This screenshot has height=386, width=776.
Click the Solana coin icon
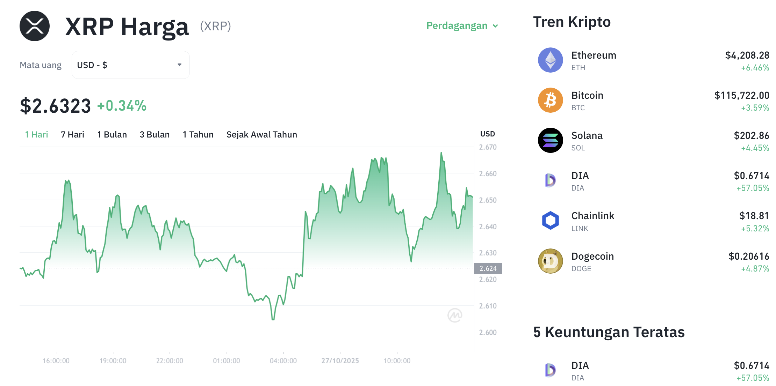coord(550,140)
